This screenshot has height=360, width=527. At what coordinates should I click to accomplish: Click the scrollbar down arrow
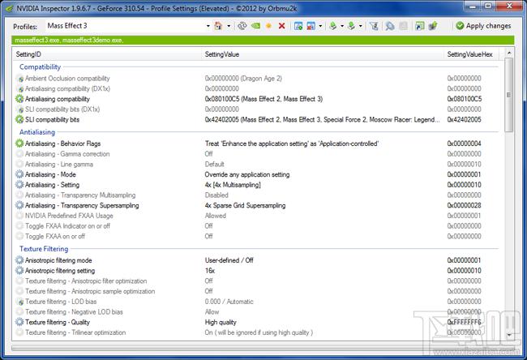coord(509,335)
